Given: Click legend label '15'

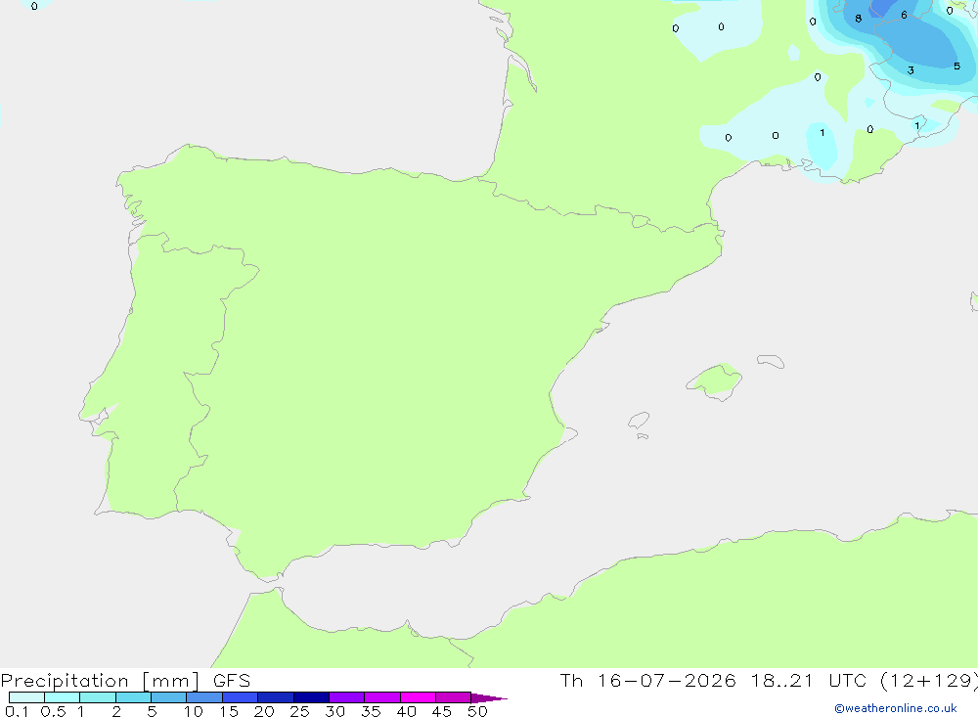Looking at the screenshot, I should [x=229, y=711].
